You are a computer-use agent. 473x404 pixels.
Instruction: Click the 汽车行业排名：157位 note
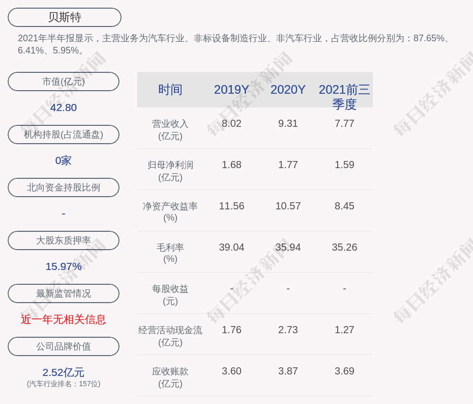pyautogui.click(x=64, y=384)
